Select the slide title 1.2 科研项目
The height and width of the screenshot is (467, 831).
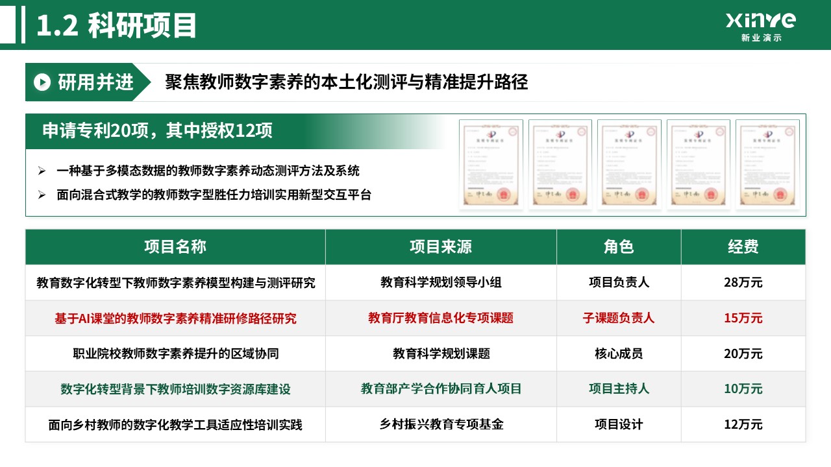(117, 25)
